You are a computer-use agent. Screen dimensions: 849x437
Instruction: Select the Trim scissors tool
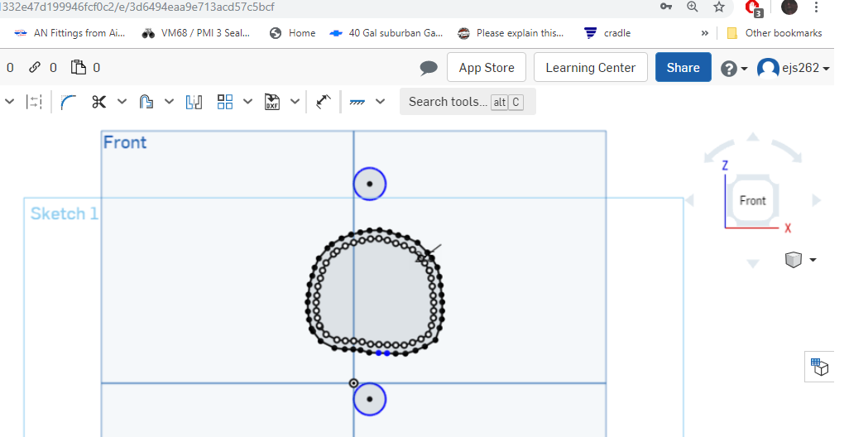[98, 102]
